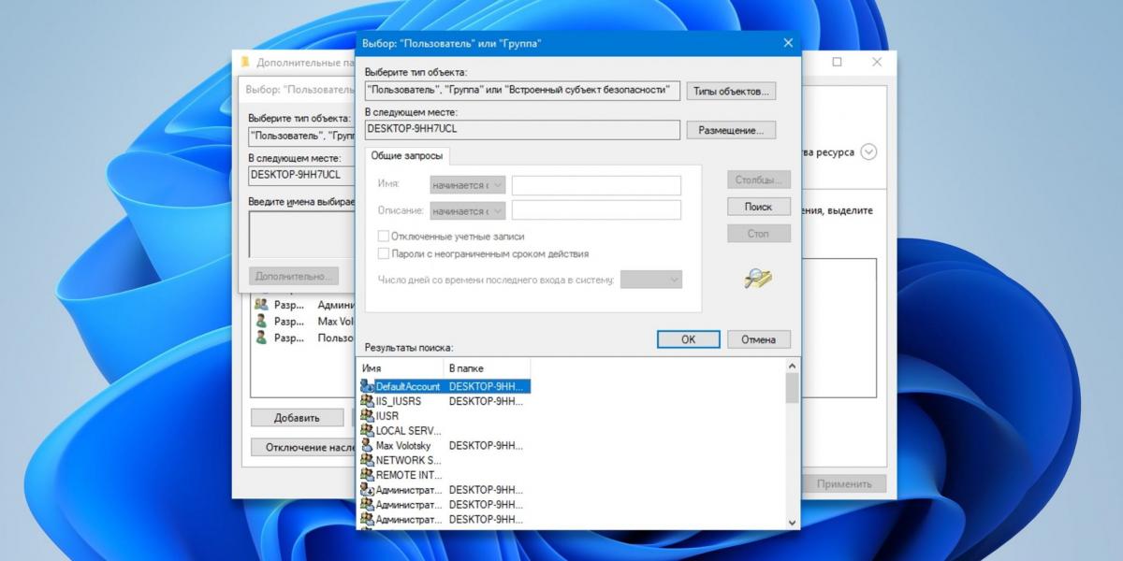Image resolution: width=1123 pixels, height=561 pixels.
Task: Click the REMOTE INTERACTIVE group icon
Action: pos(367,475)
